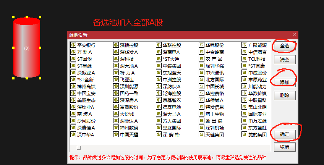Close the 源池设置 dialog
The image size is (324, 165).
[x=294, y=35]
